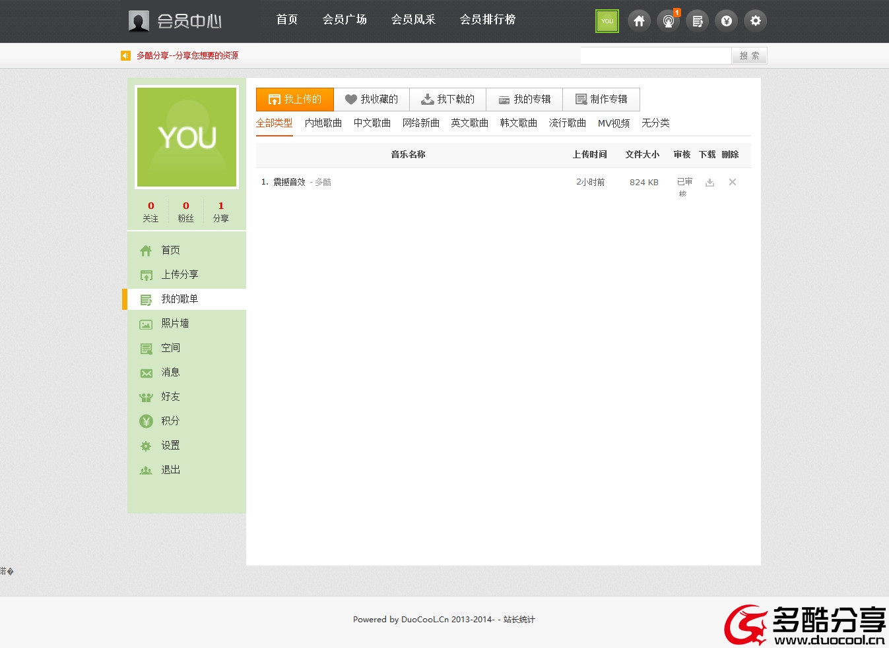Image resolution: width=889 pixels, height=648 pixels.
Task: Delete the 震撼音效 track
Action: click(x=732, y=182)
